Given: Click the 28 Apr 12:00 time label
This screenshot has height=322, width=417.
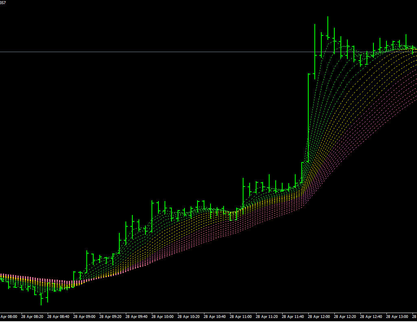Looking at the screenshot, I should (319, 316).
